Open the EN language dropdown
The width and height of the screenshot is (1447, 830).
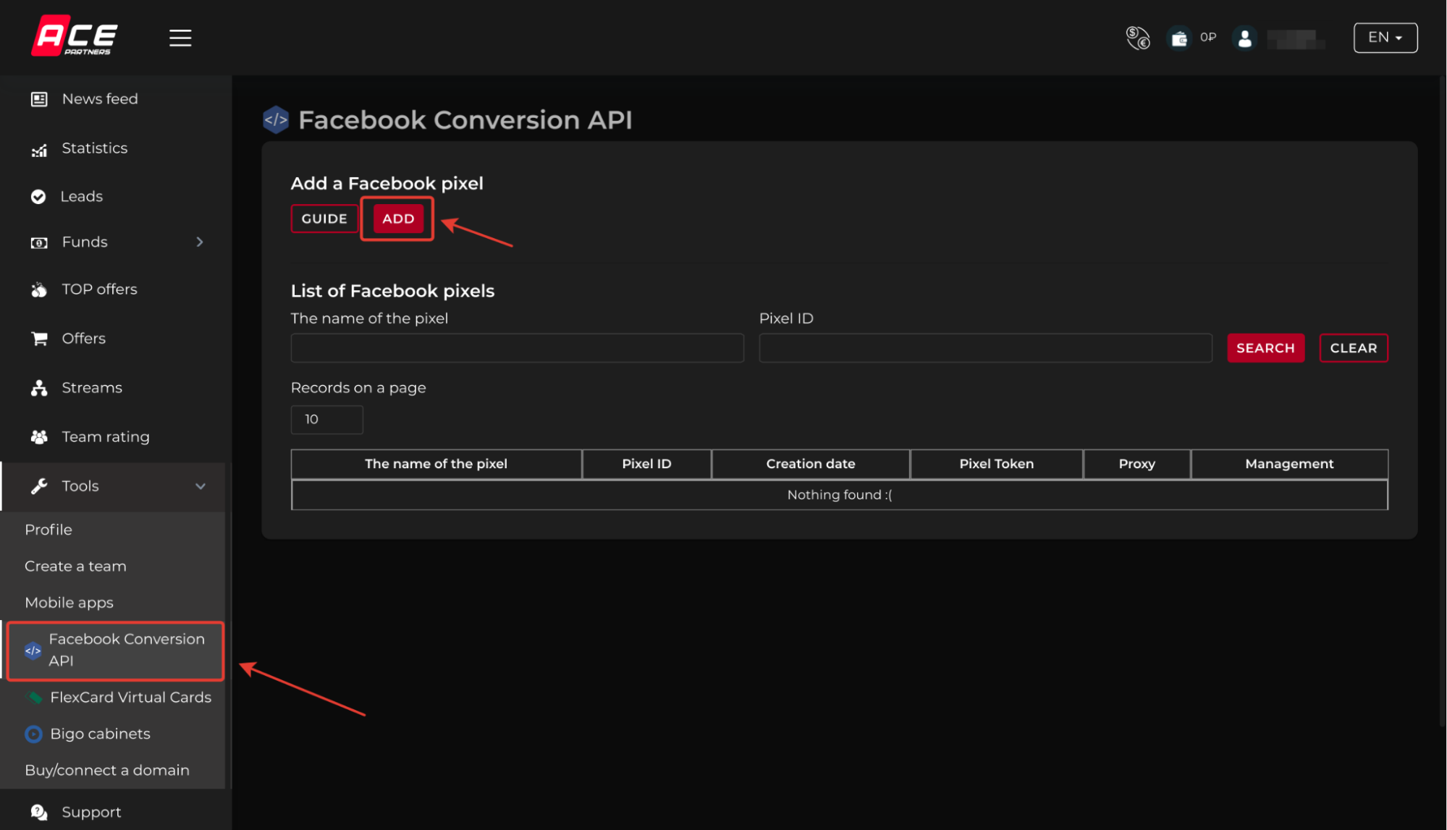point(1385,38)
